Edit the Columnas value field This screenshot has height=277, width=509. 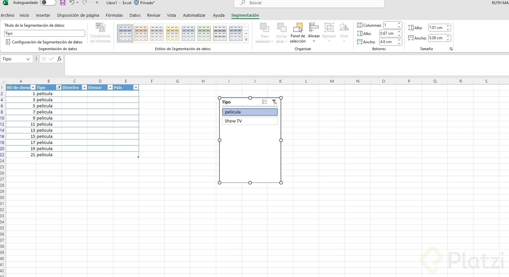pyautogui.click(x=390, y=25)
